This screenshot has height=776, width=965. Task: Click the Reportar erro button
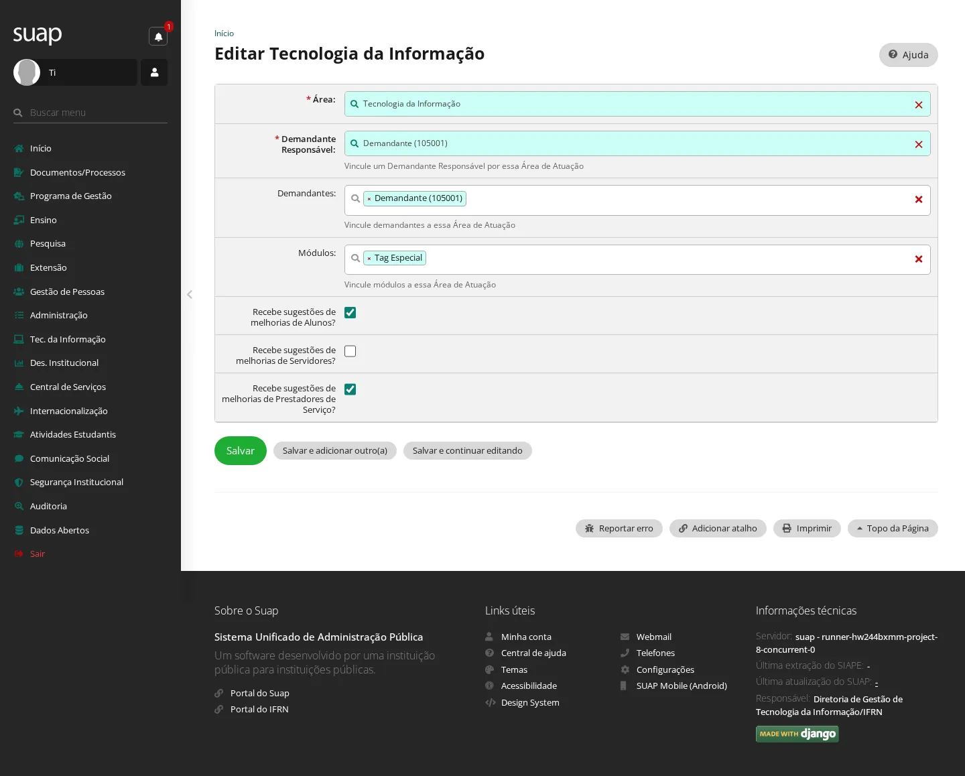pyautogui.click(x=619, y=529)
